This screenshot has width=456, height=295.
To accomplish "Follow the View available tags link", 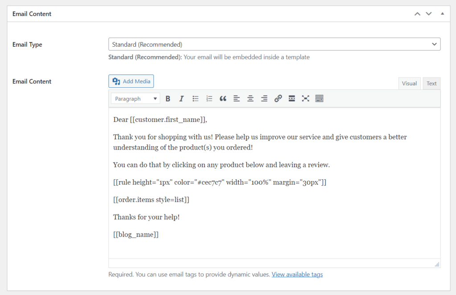I will (297, 274).
